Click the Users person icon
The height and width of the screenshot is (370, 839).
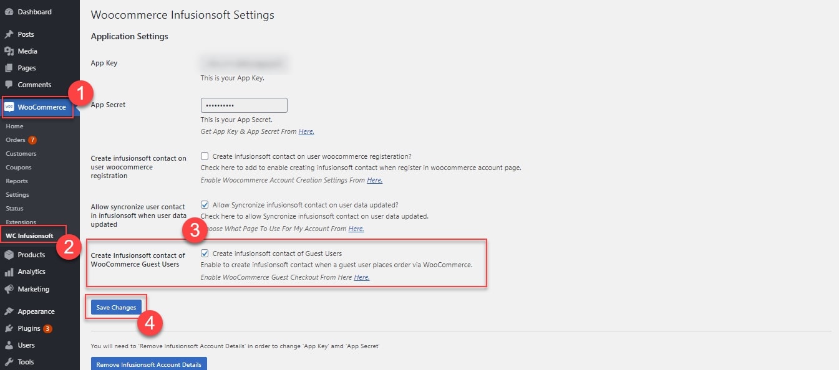point(9,345)
